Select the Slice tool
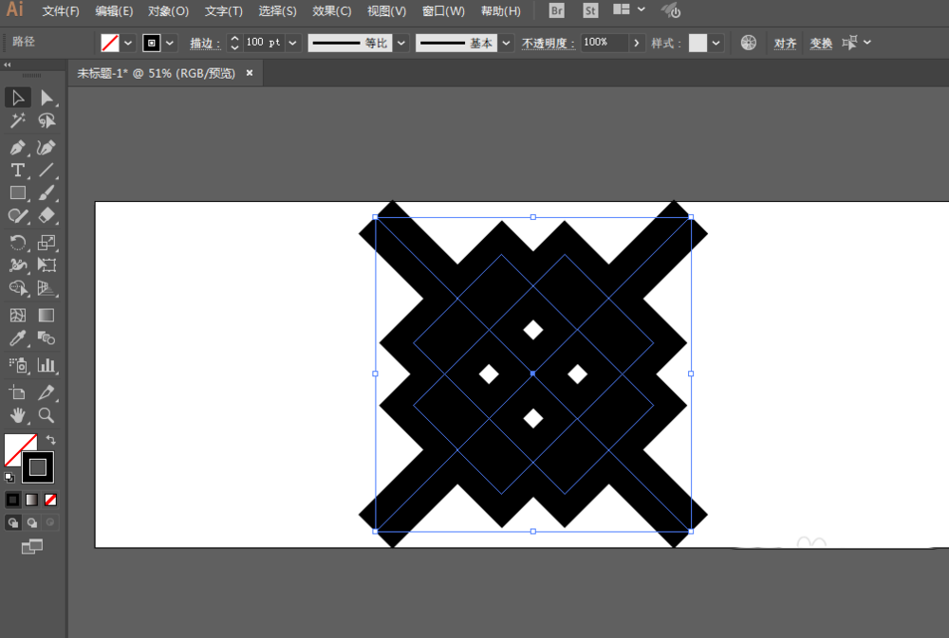This screenshot has height=638, width=949. (47, 392)
